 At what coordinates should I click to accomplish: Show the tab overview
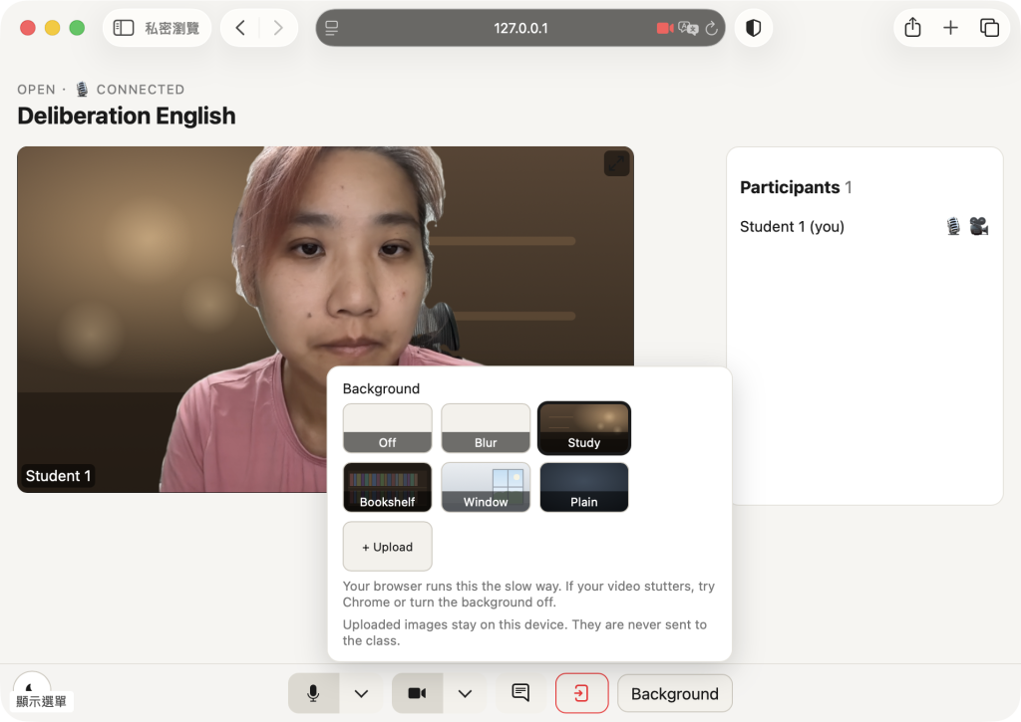coord(989,28)
